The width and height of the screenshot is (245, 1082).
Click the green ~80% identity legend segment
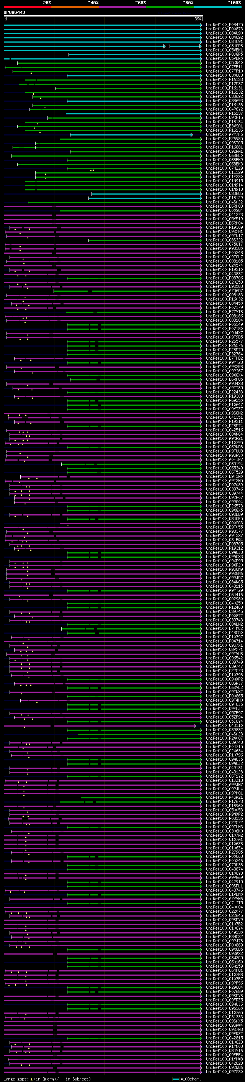(x=170, y=7)
